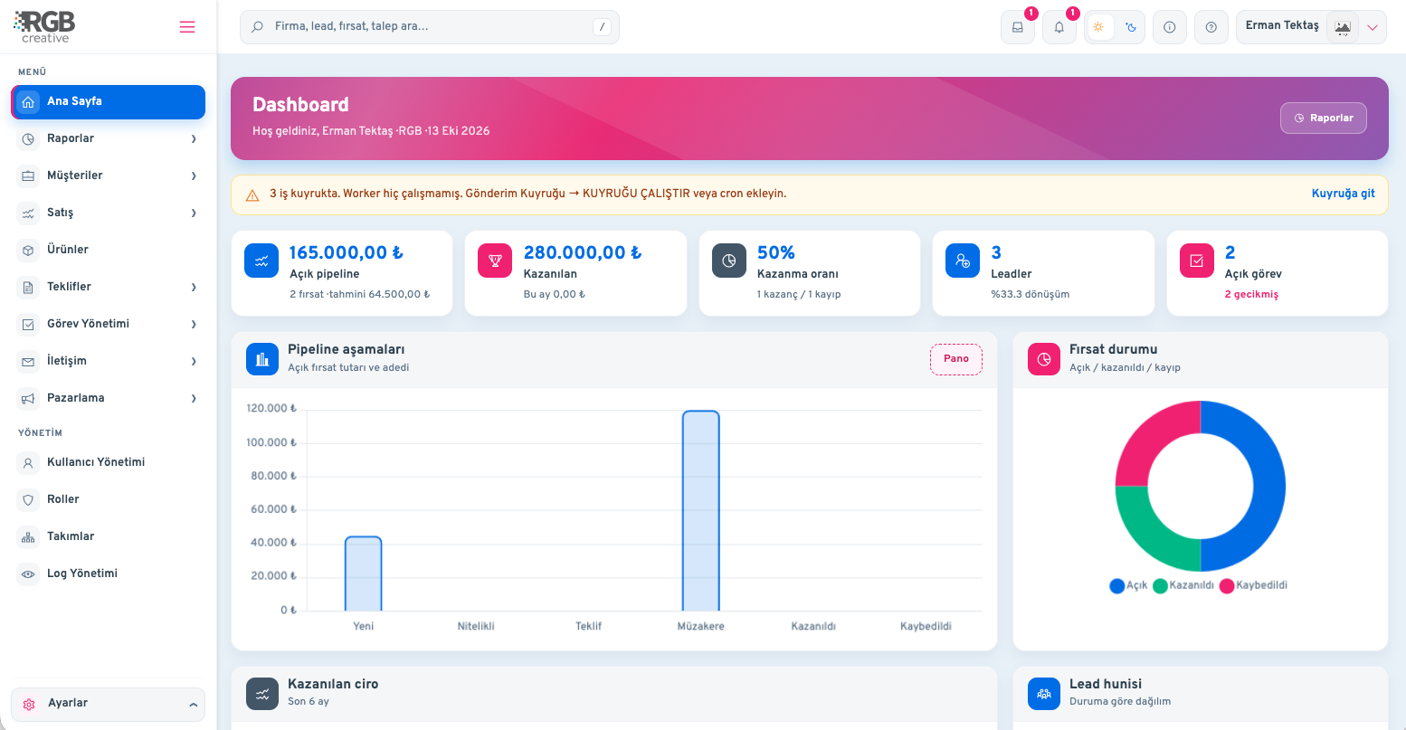This screenshot has width=1406, height=730.
Task: Open the Erman Tektaş user dropdown
Action: (1311, 27)
